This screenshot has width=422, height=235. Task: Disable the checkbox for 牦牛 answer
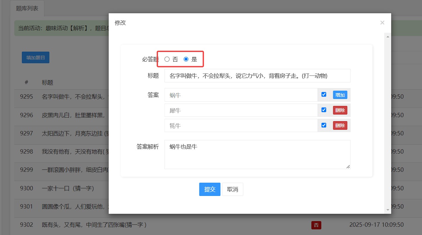point(324,125)
